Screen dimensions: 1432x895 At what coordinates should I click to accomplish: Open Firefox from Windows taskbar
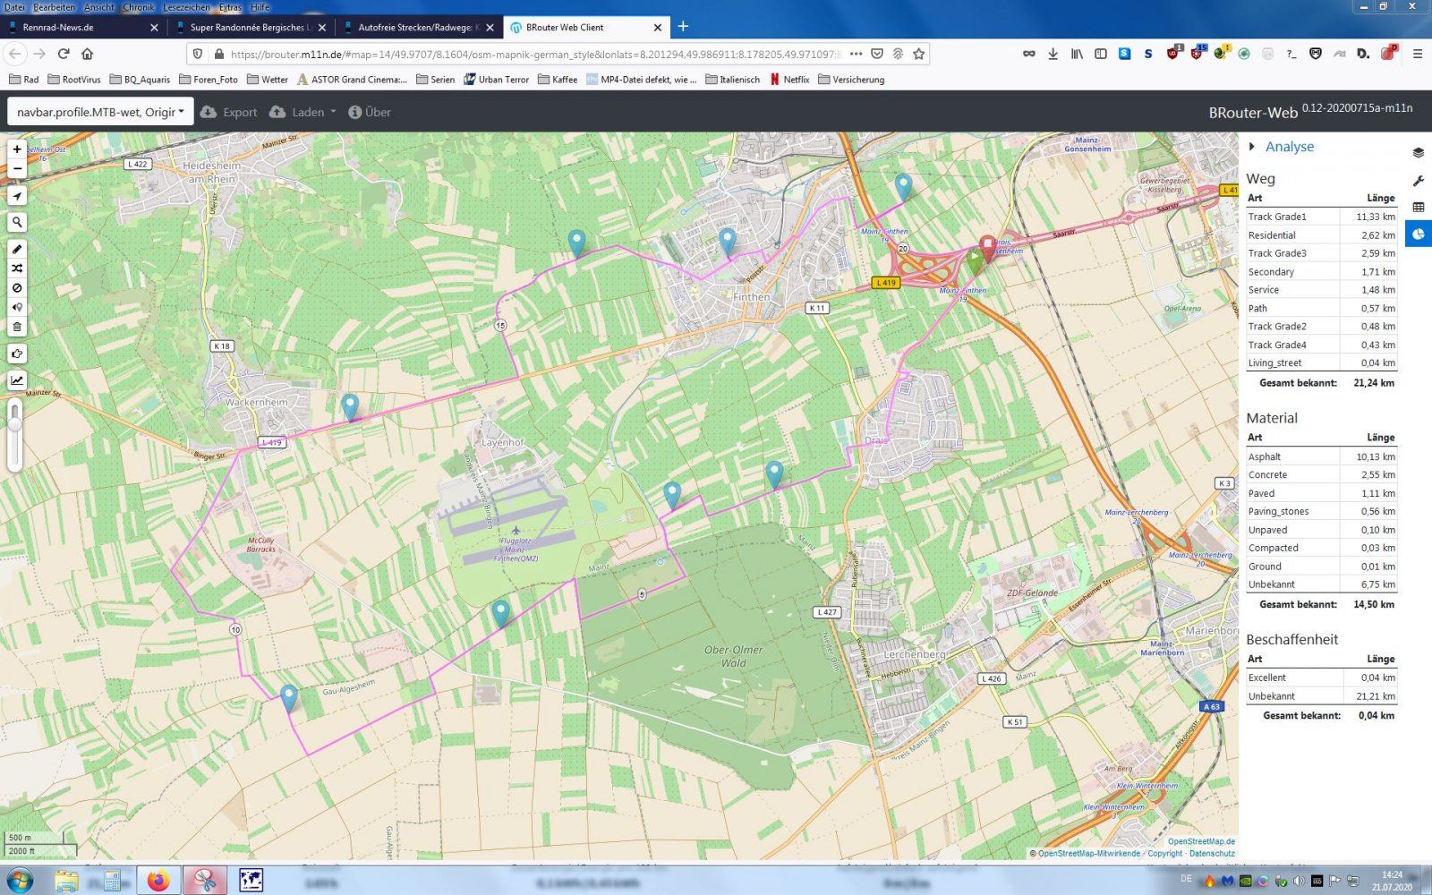click(x=158, y=881)
